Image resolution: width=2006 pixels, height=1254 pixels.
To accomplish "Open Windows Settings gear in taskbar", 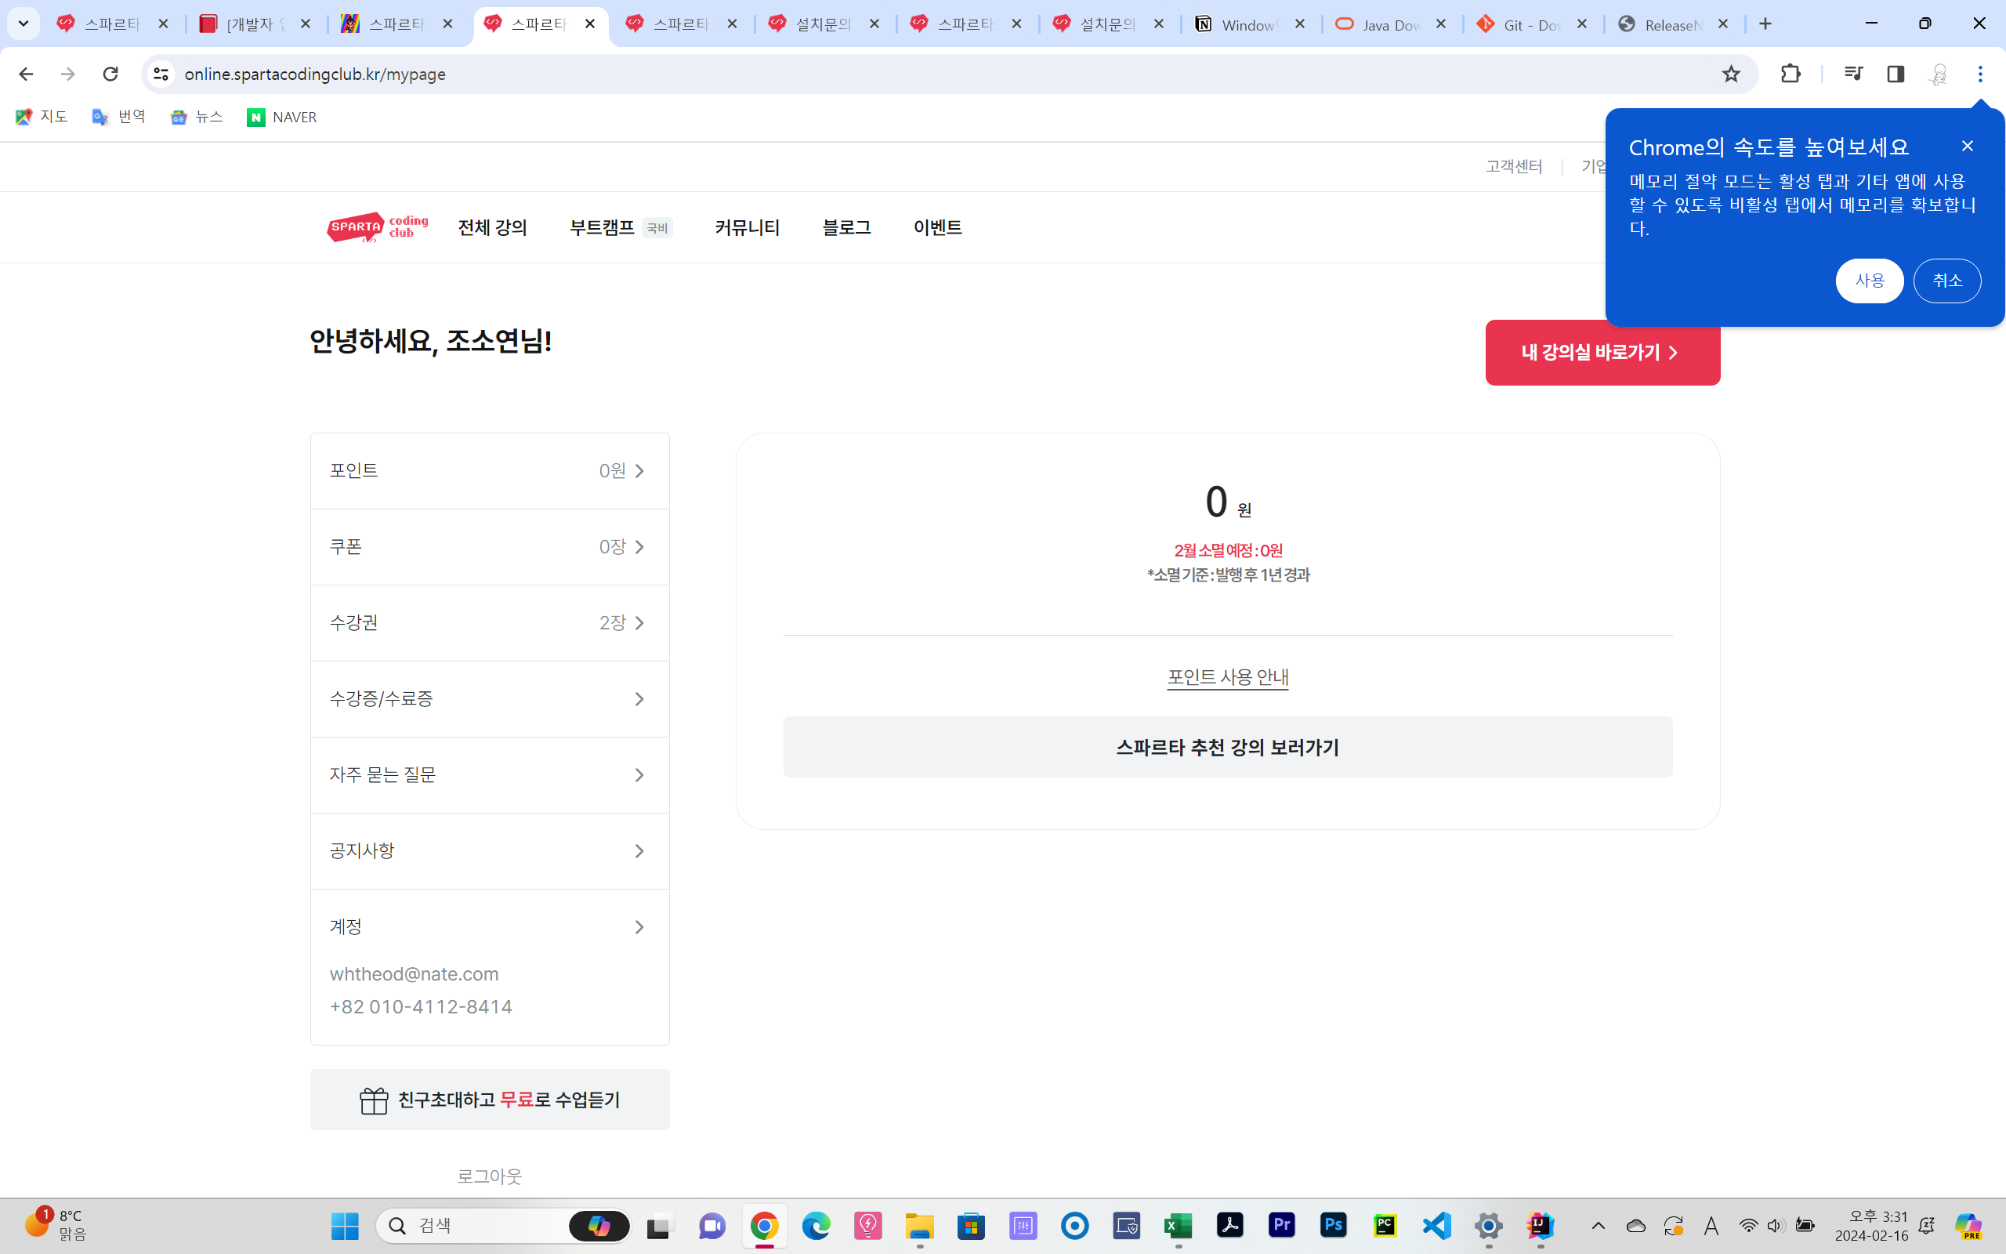I will pyautogui.click(x=1489, y=1226).
